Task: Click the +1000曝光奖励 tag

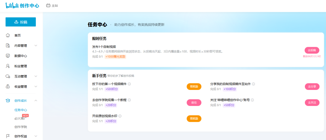Action: (x=115, y=56)
